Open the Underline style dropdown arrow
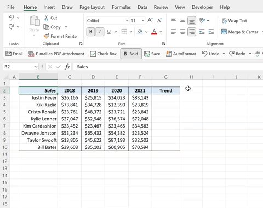263x208 pixels. click(x=116, y=32)
